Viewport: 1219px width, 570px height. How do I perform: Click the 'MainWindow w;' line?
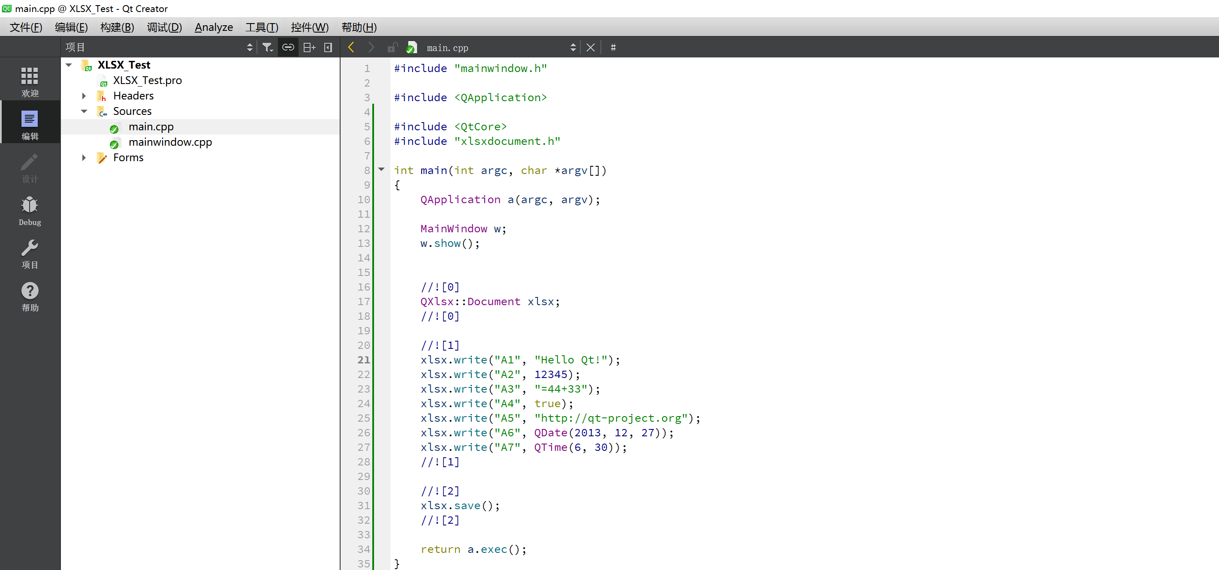[x=463, y=229]
